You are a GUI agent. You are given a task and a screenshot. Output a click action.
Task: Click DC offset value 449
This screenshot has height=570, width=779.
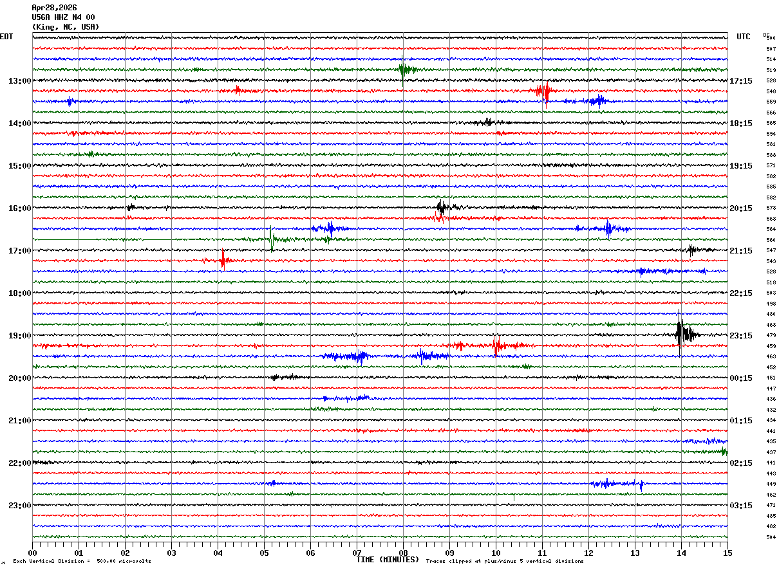771,484
